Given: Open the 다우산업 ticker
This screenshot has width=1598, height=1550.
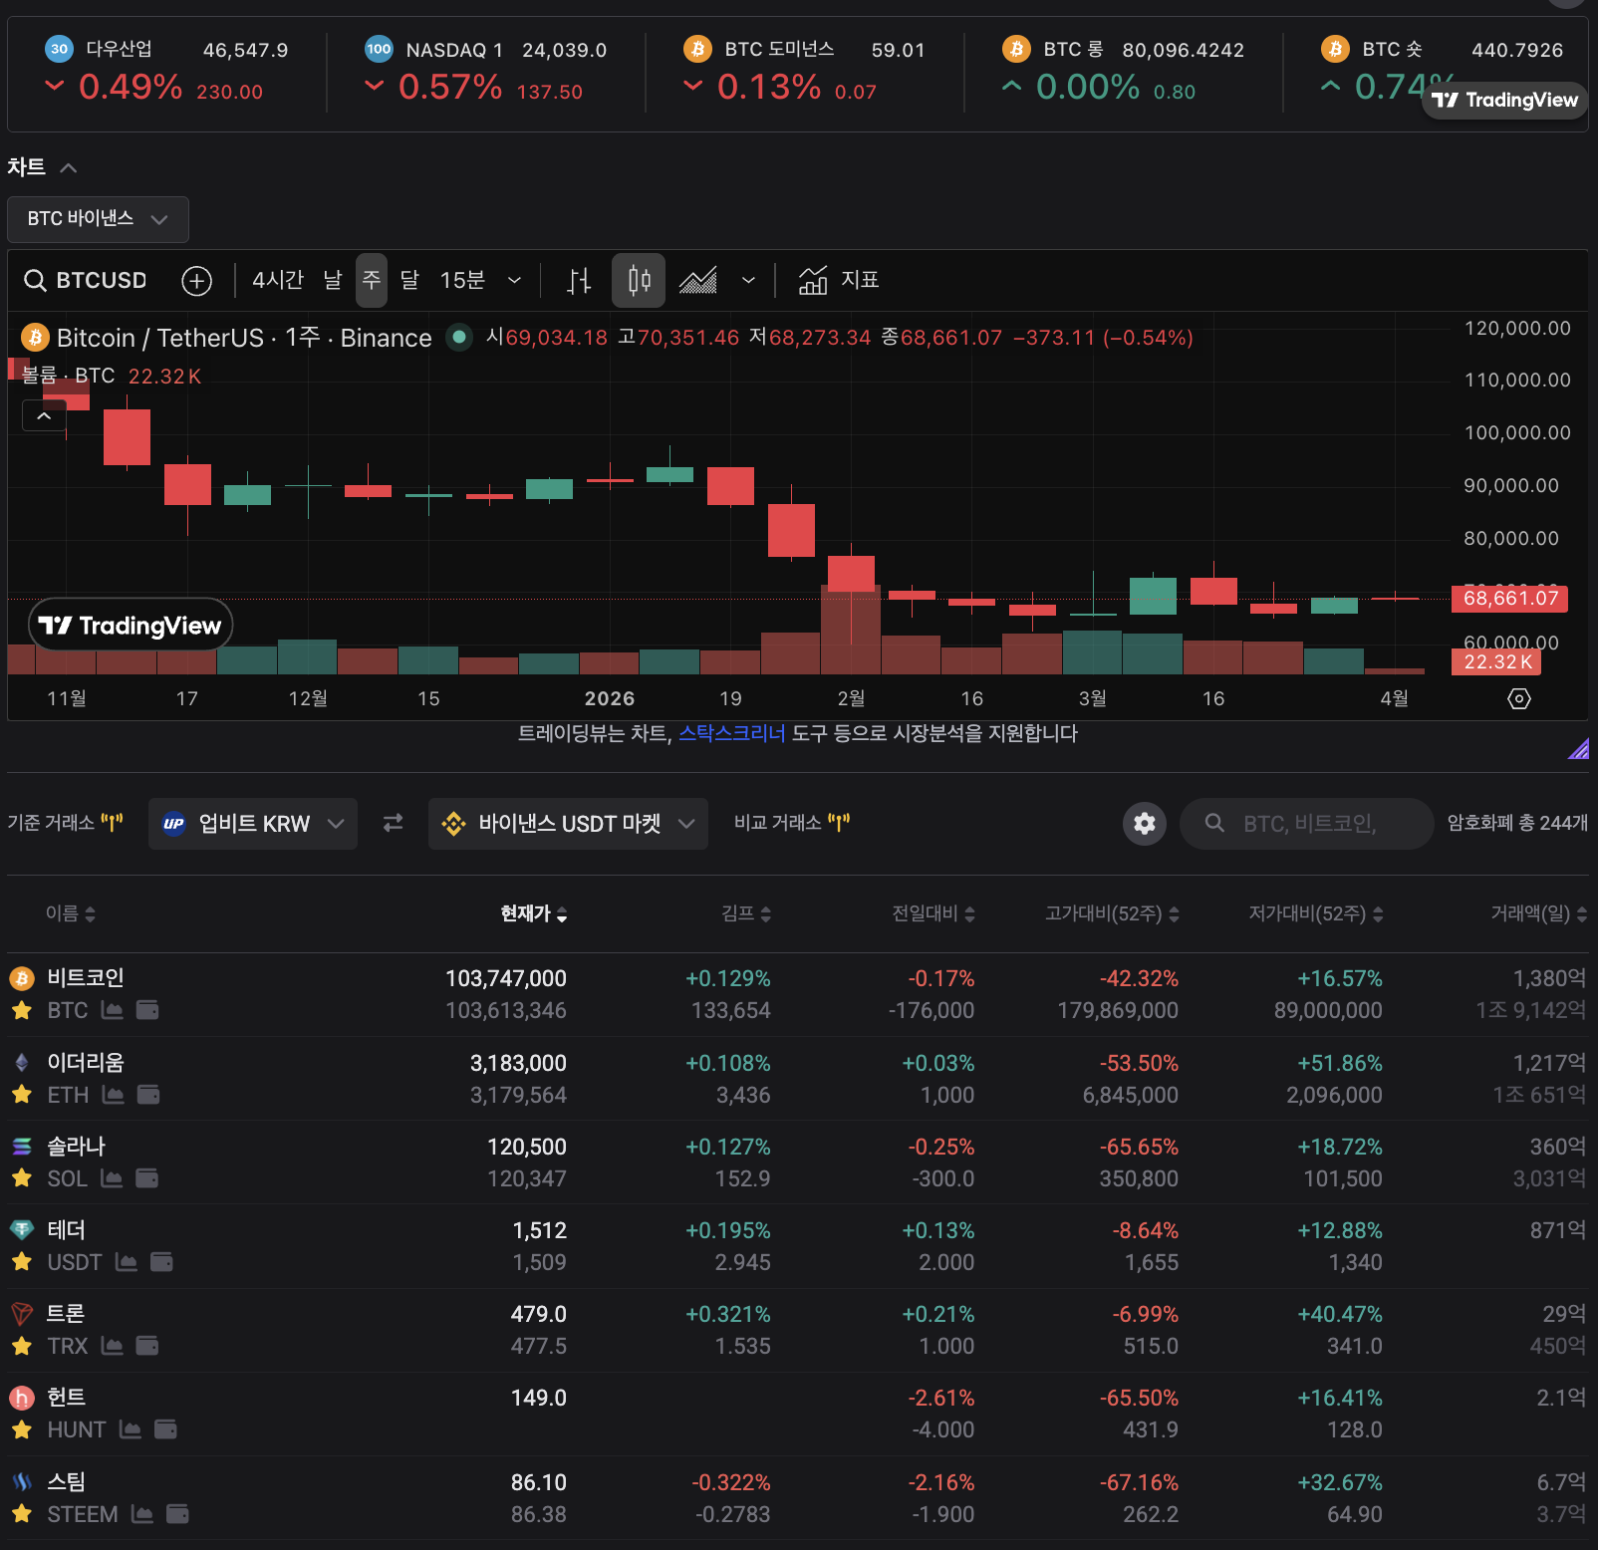Looking at the screenshot, I should [x=167, y=70].
